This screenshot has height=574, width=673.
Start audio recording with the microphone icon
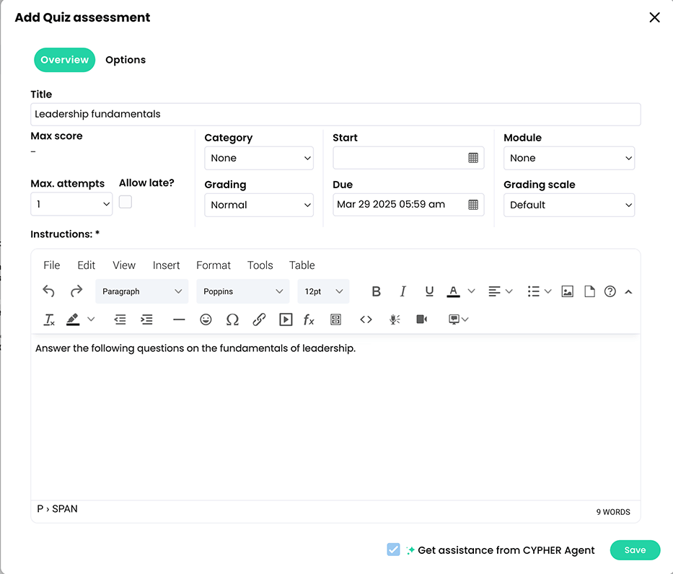click(x=394, y=319)
